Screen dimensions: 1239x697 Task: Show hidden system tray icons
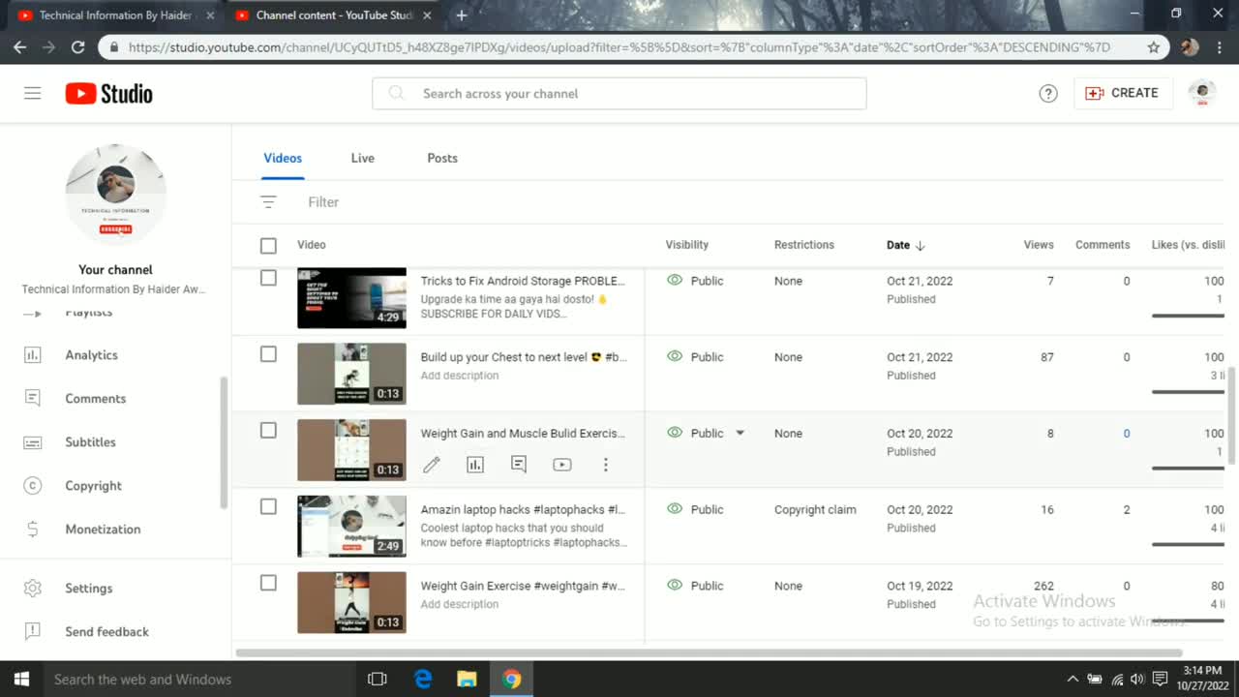pos(1073,680)
